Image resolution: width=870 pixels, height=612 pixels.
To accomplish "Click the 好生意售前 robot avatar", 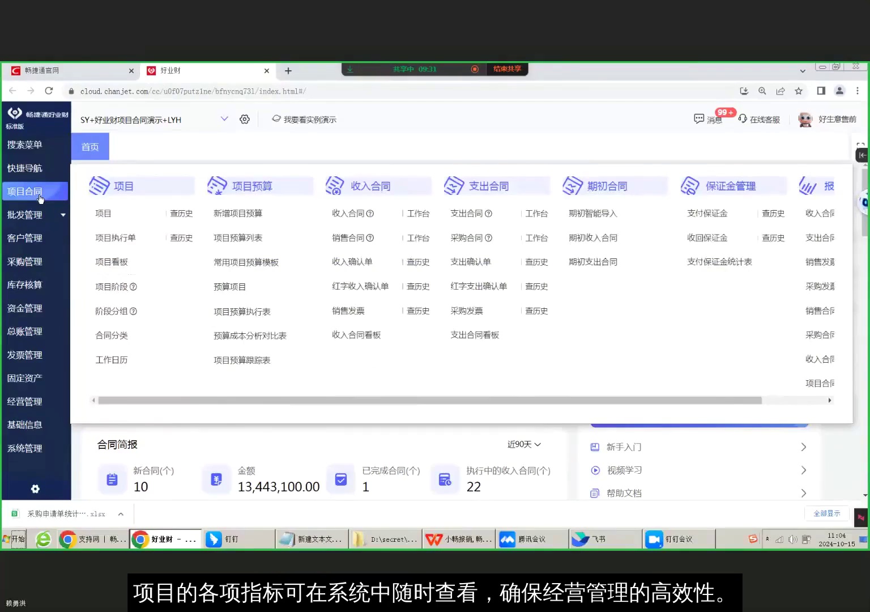I will point(805,119).
